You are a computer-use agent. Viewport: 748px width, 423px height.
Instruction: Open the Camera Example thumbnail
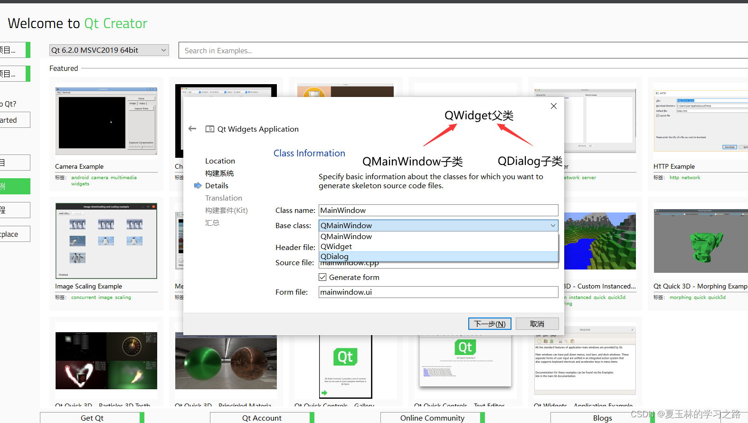106,121
